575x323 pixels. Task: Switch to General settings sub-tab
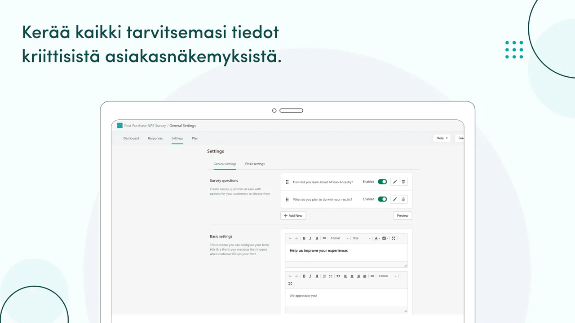click(x=225, y=164)
